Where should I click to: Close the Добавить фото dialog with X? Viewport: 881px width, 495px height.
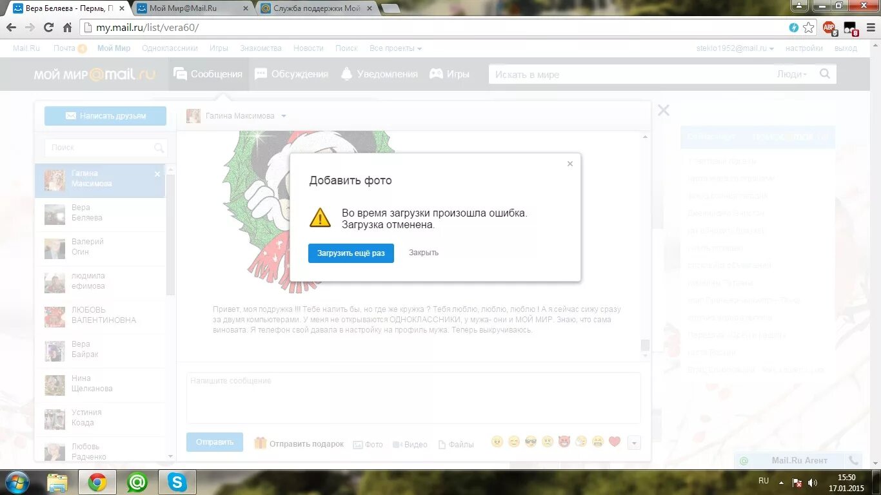pyautogui.click(x=570, y=164)
